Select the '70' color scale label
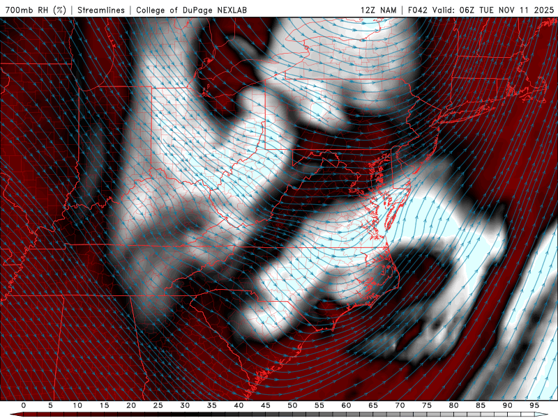 tap(400, 405)
